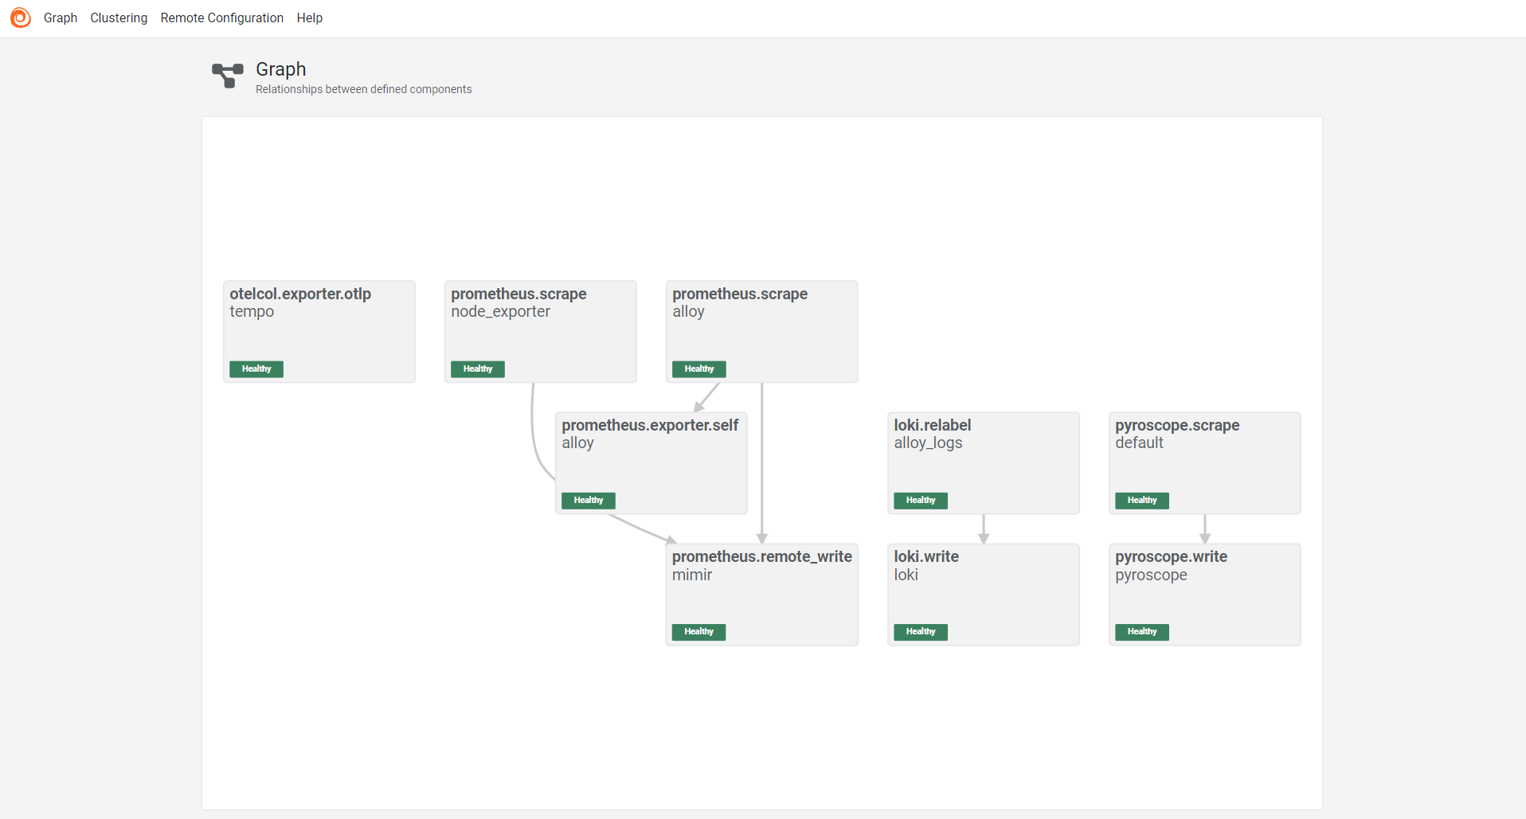The height and width of the screenshot is (819, 1526).
Task: Open the Graph menu item
Action: pyautogui.click(x=61, y=18)
